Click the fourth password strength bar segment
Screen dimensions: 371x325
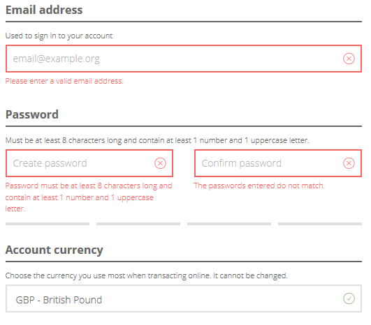(x=320, y=224)
